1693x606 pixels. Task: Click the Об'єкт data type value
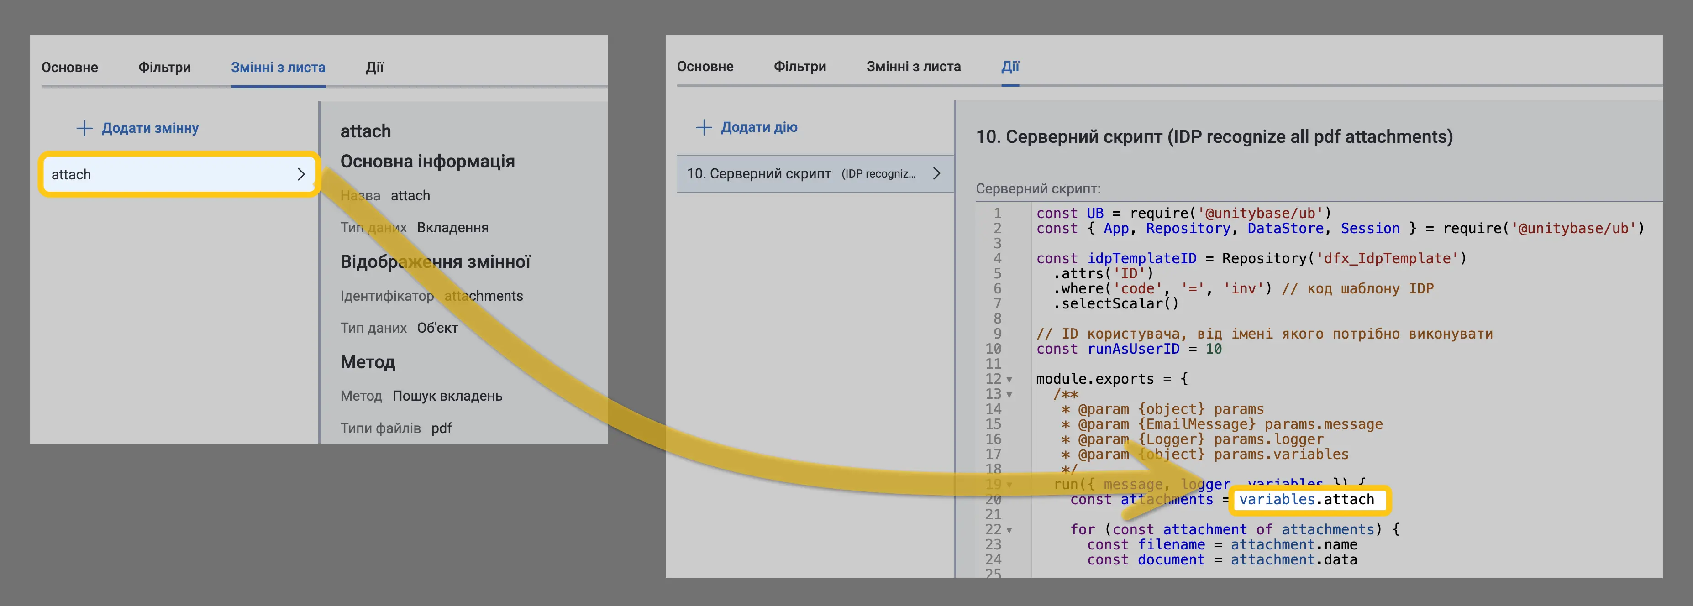click(438, 328)
